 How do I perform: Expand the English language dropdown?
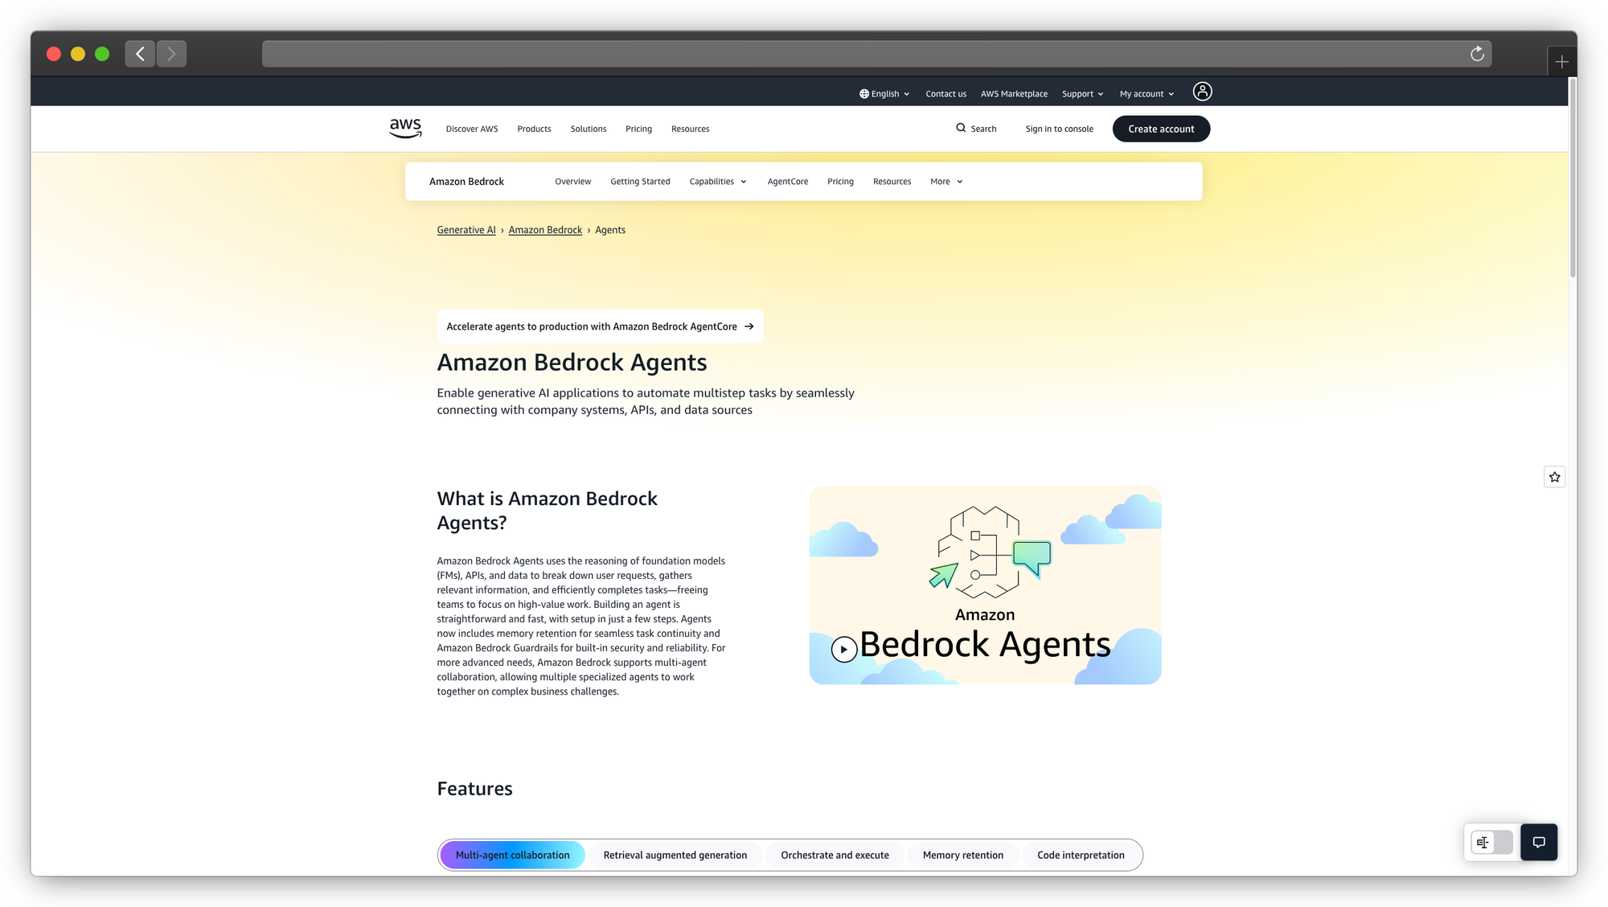884,93
